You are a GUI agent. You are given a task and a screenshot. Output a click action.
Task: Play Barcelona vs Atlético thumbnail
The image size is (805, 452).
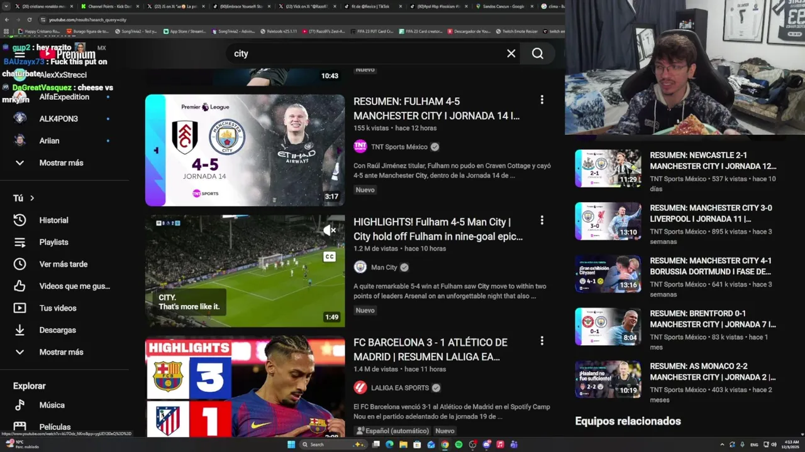(245, 387)
